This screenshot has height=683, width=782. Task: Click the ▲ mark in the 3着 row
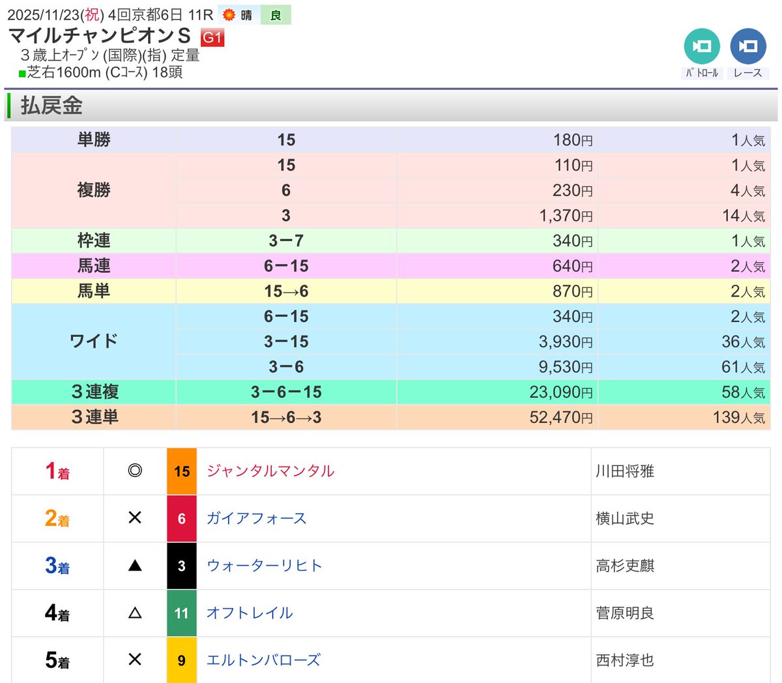[135, 566]
